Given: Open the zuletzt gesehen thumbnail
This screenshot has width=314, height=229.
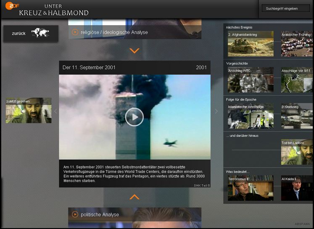Looking at the screenshot, I should click(x=29, y=110).
